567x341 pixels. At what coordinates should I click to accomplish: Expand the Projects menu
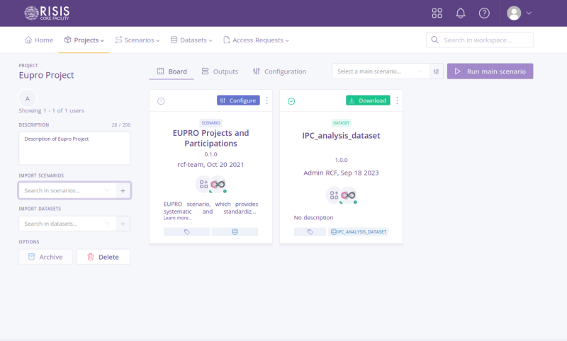(x=84, y=40)
